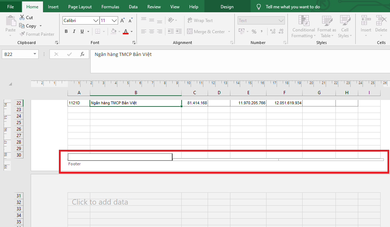The height and width of the screenshot is (227, 390).
Task: Open Conditional Formatting menu
Action: pos(303,27)
